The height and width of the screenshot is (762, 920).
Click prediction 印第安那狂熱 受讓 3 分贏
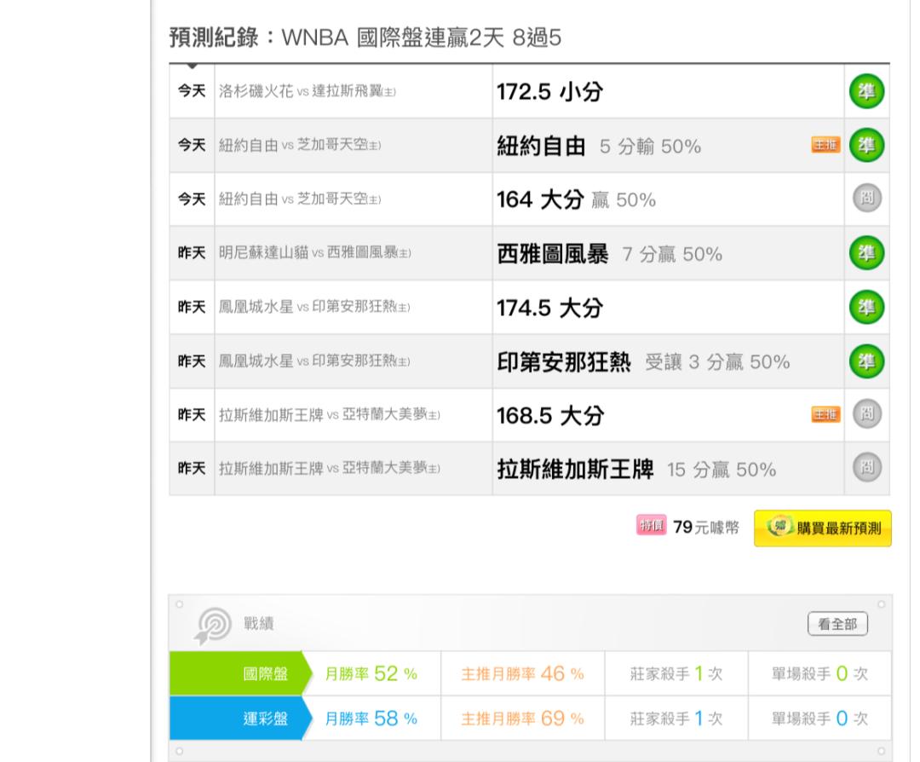pos(644,362)
